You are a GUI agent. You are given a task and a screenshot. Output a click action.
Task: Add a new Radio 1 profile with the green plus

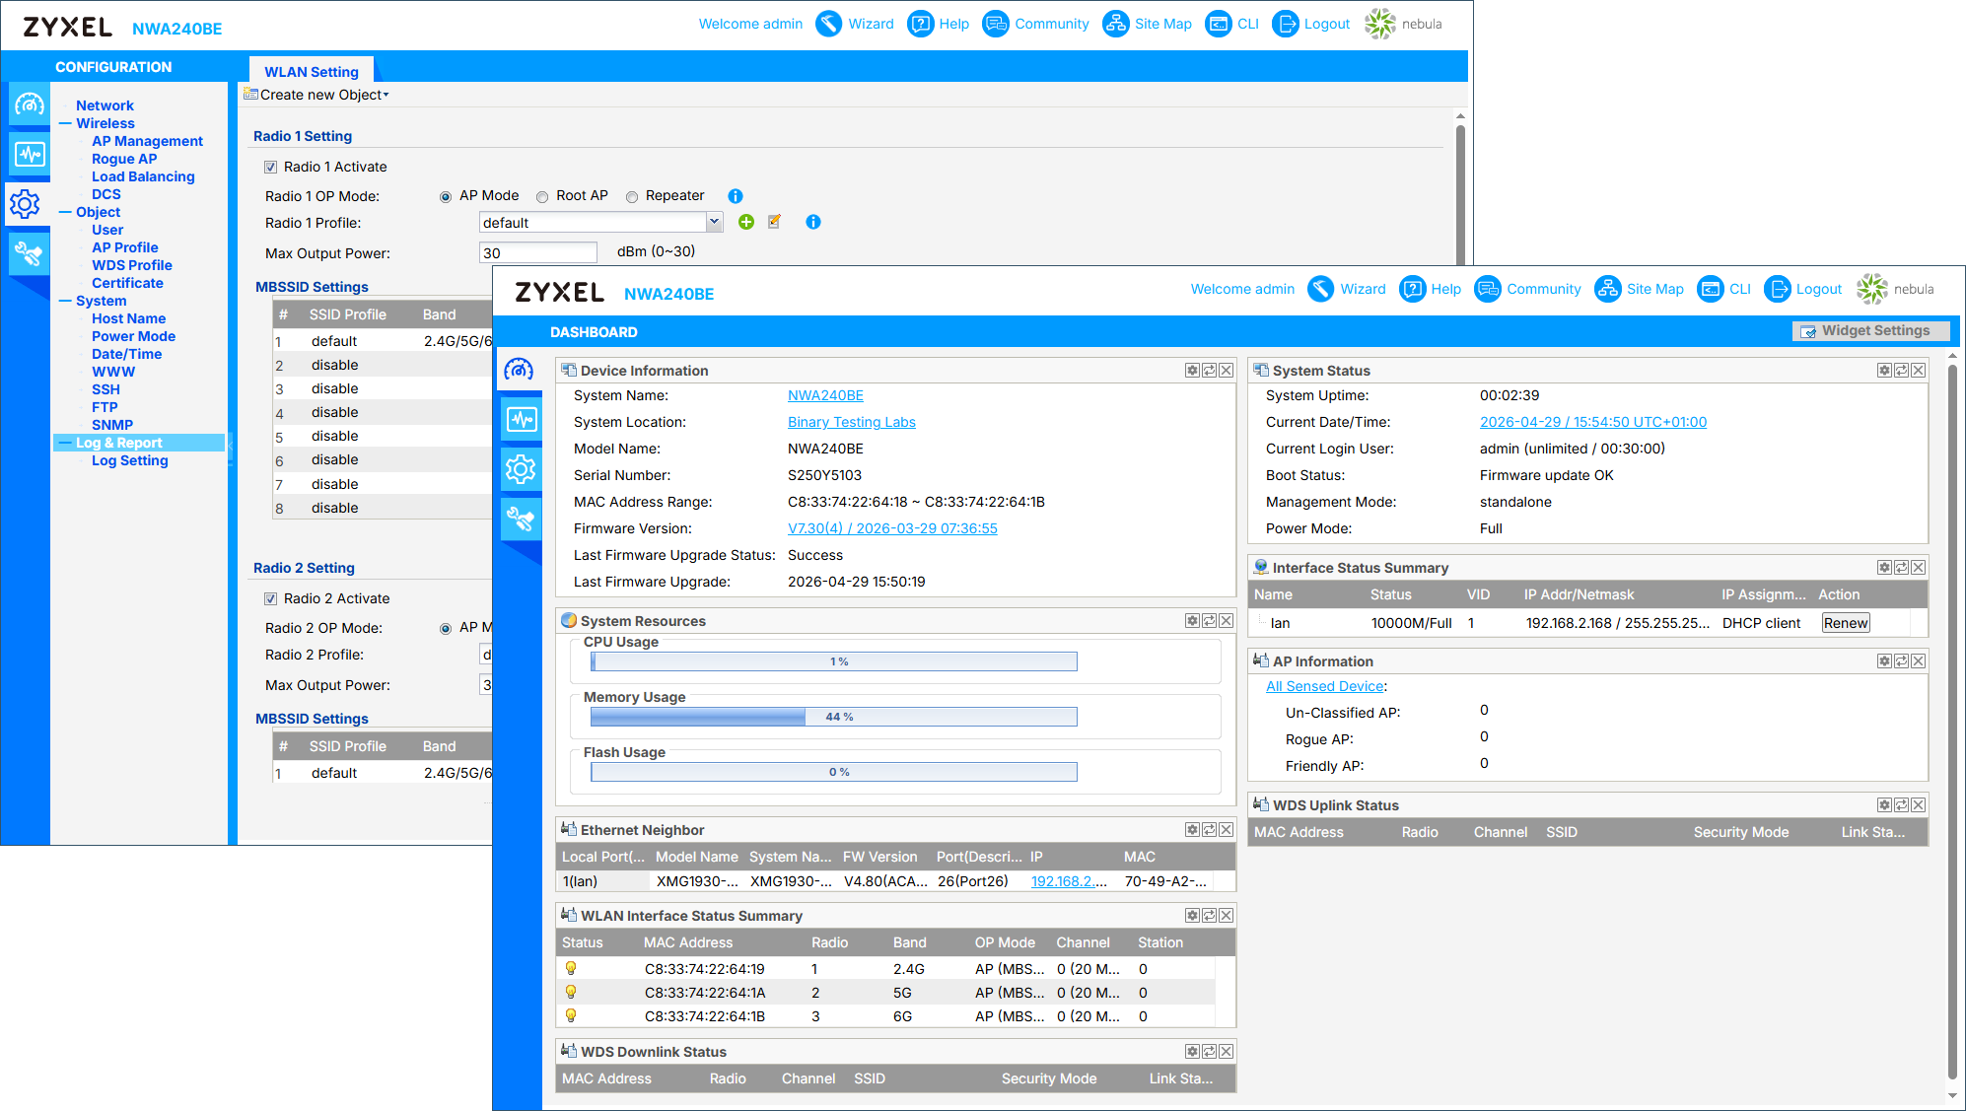746,222
